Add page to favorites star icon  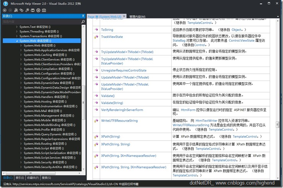(x=21, y=10)
